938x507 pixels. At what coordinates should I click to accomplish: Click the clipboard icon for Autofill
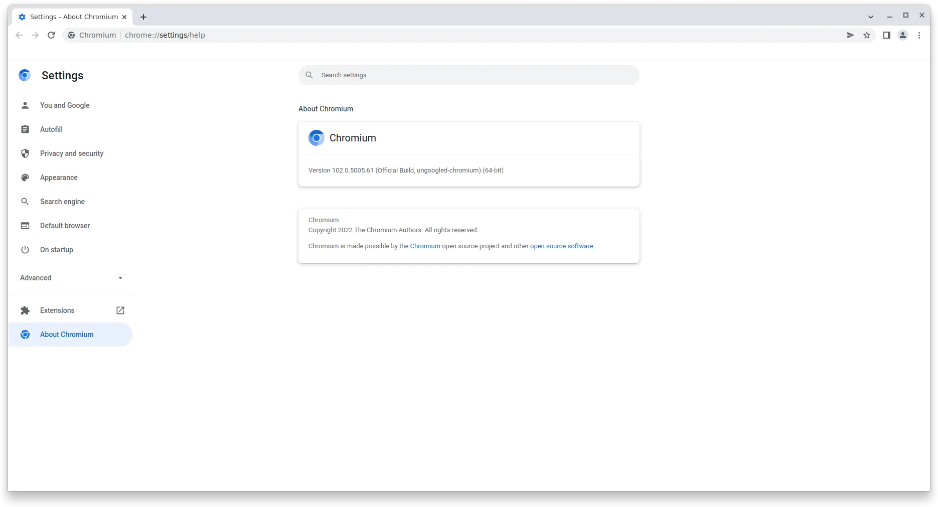[25, 129]
